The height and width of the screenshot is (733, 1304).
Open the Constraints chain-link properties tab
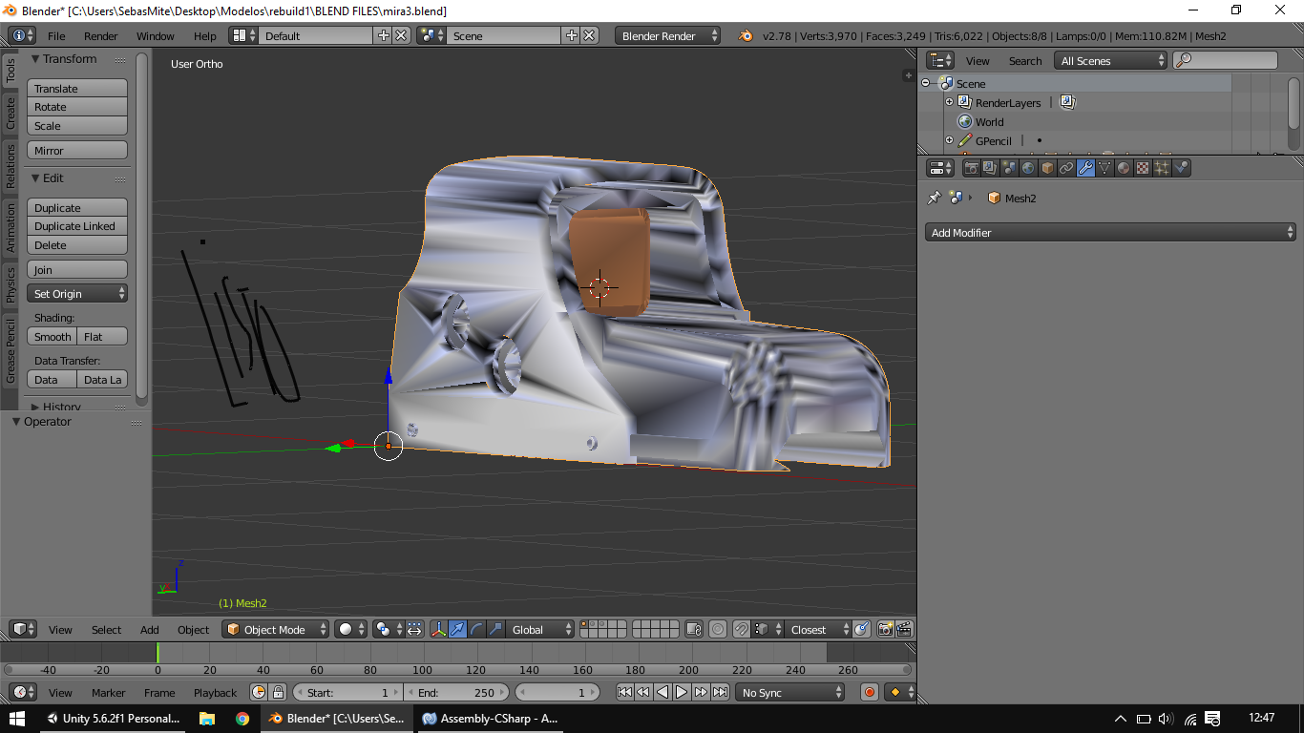point(1066,168)
